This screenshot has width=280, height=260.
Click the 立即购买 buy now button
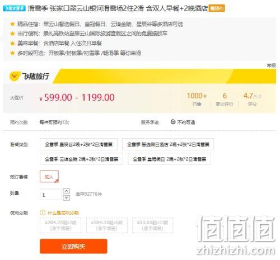click(73, 247)
